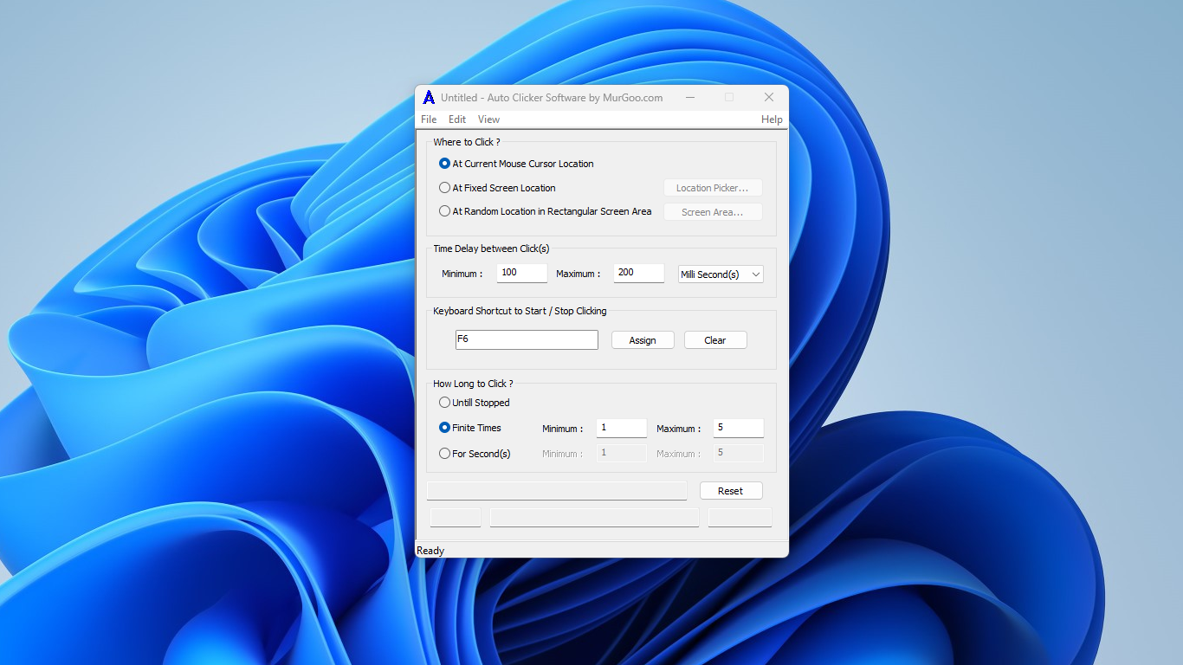Screen dimensions: 1183x665
Task: Clear the keyboard shortcut
Action: click(715, 339)
